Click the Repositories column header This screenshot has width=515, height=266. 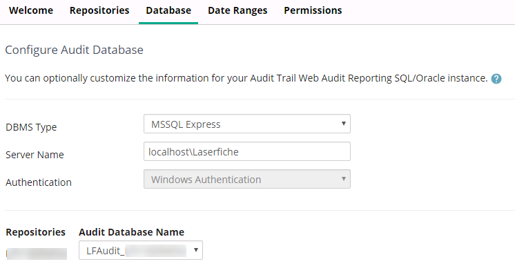(x=35, y=232)
